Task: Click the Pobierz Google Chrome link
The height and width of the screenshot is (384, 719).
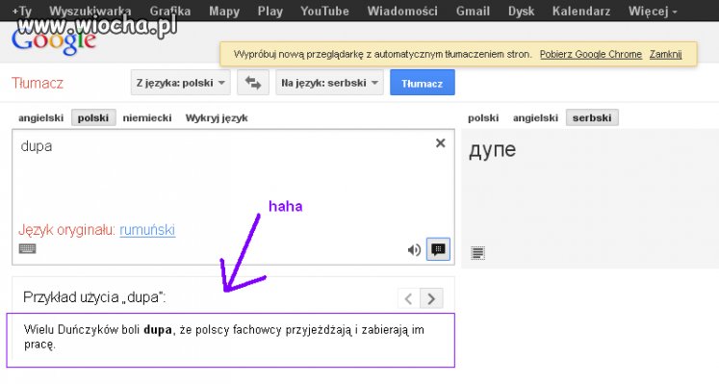Action: (591, 54)
